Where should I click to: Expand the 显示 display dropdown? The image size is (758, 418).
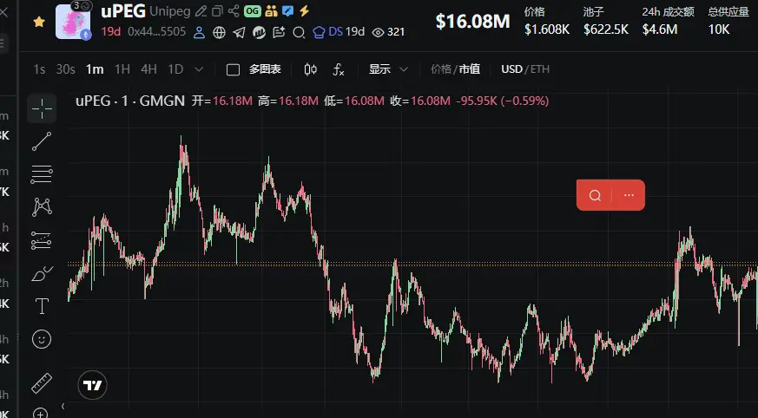point(388,69)
